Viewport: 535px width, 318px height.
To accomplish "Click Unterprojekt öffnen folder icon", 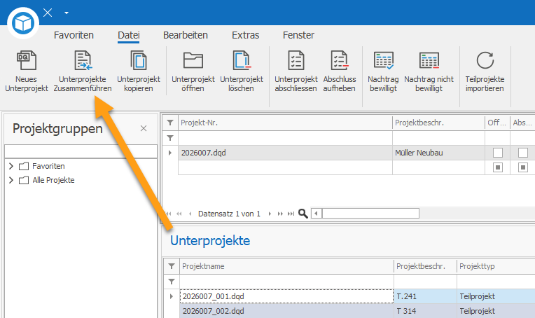I will coord(193,60).
